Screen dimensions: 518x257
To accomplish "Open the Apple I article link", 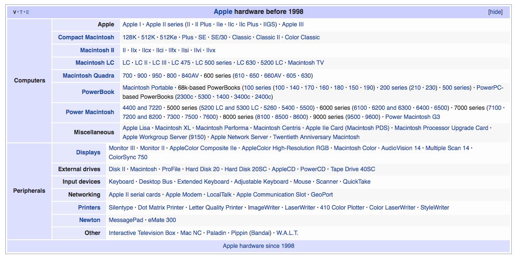I will pos(132,24).
